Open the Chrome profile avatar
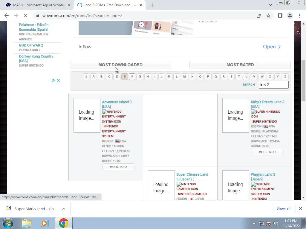 coord(290,16)
